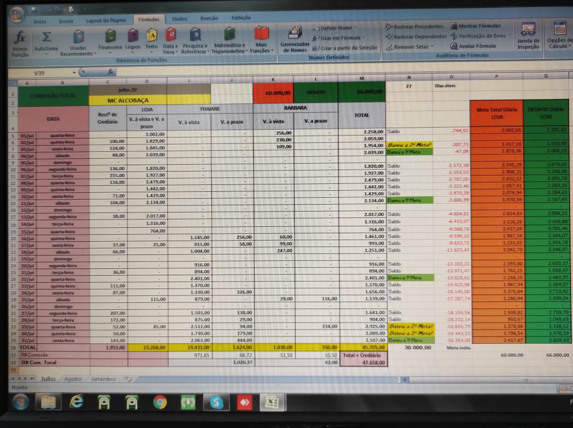Open the Name Box dropdown arrow
The height and width of the screenshot is (428, 573).
click(x=75, y=72)
